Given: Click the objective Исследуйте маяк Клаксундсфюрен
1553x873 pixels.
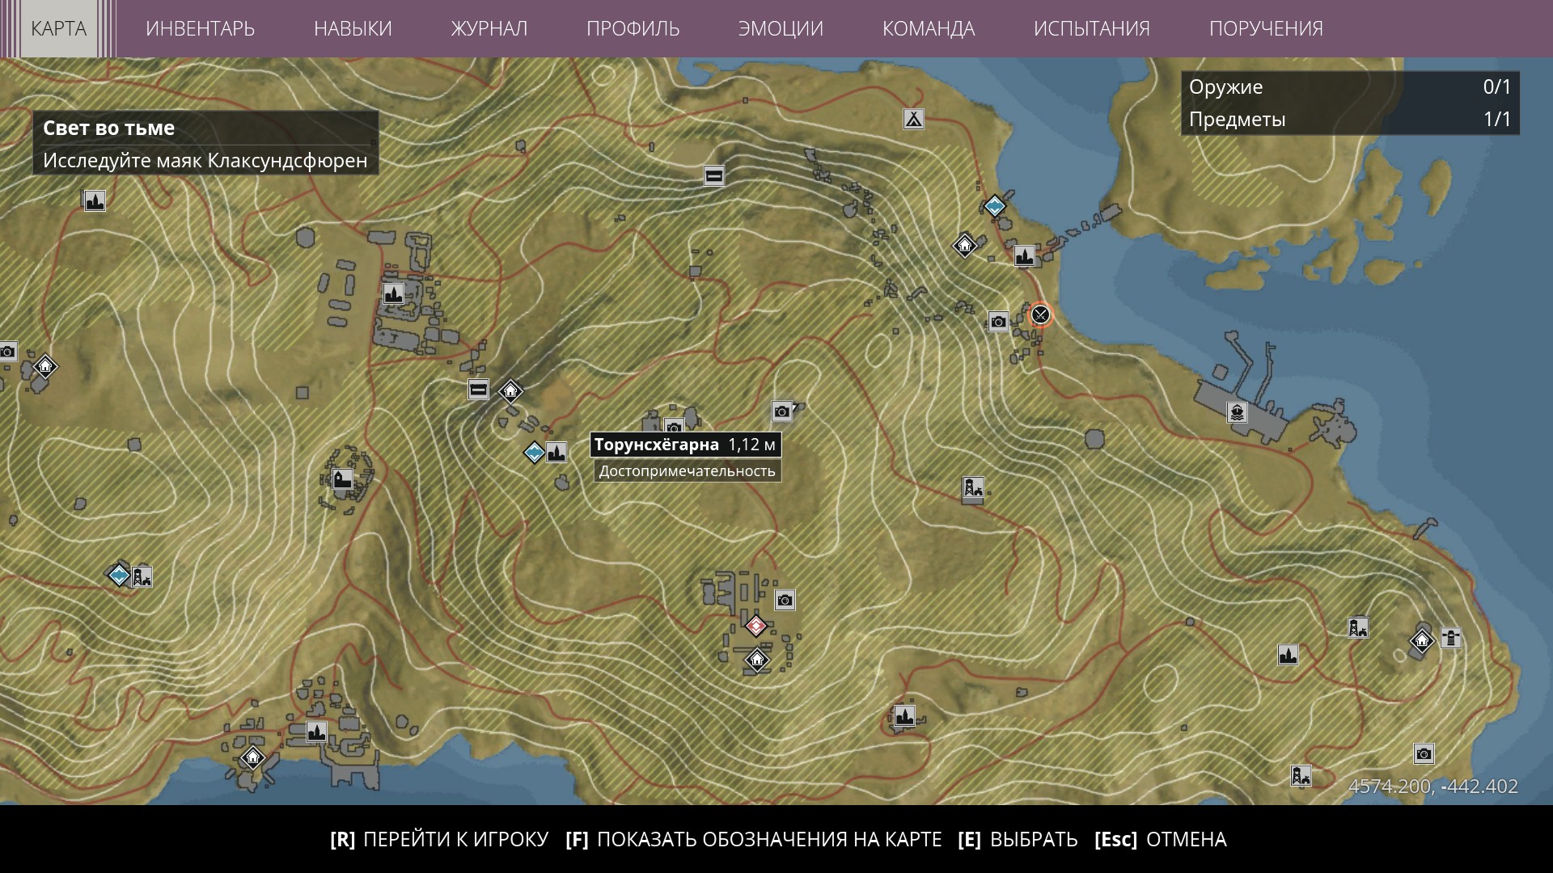Looking at the screenshot, I should pyautogui.click(x=205, y=160).
